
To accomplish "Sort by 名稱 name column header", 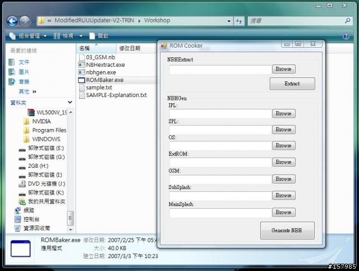I will [96, 48].
